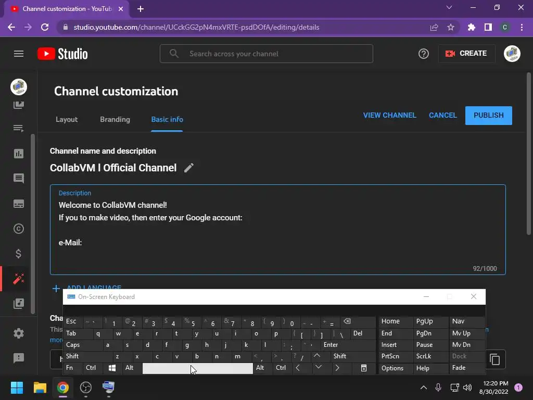533x400 pixels.
Task: Click Fade key on On-Screen Keyboard
Action: 467,368
